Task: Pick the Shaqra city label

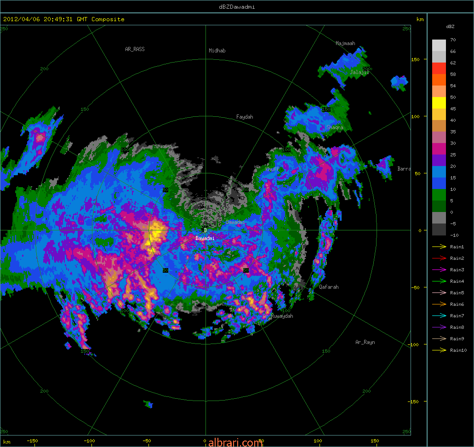Action: 335,127
